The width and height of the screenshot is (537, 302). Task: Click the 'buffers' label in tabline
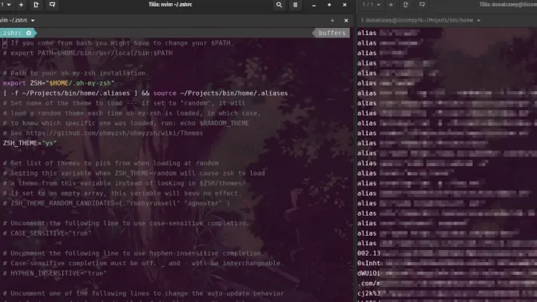332,33
